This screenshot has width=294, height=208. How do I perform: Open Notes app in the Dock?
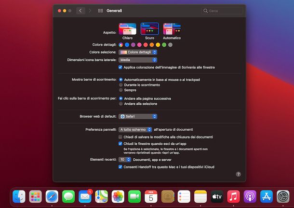(x=200, y=196)
